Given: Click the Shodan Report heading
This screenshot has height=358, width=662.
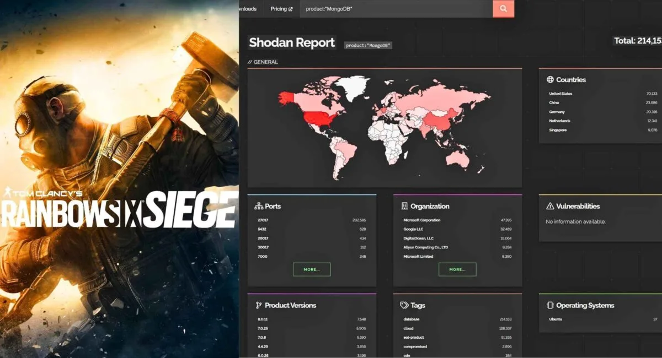Looking at the screenshot, I should click(x=292, y=42).
